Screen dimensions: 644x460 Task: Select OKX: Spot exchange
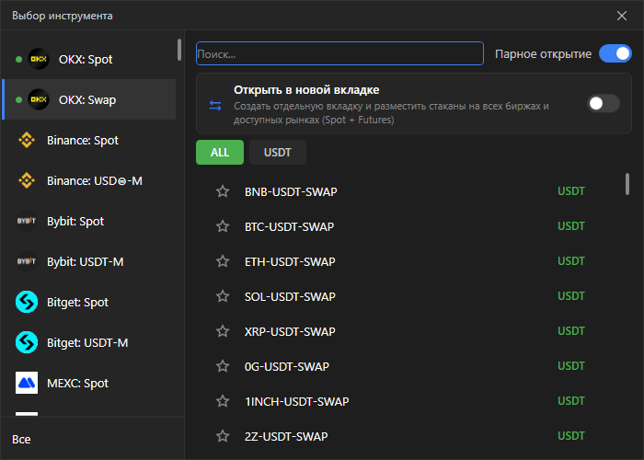point(89,59)
